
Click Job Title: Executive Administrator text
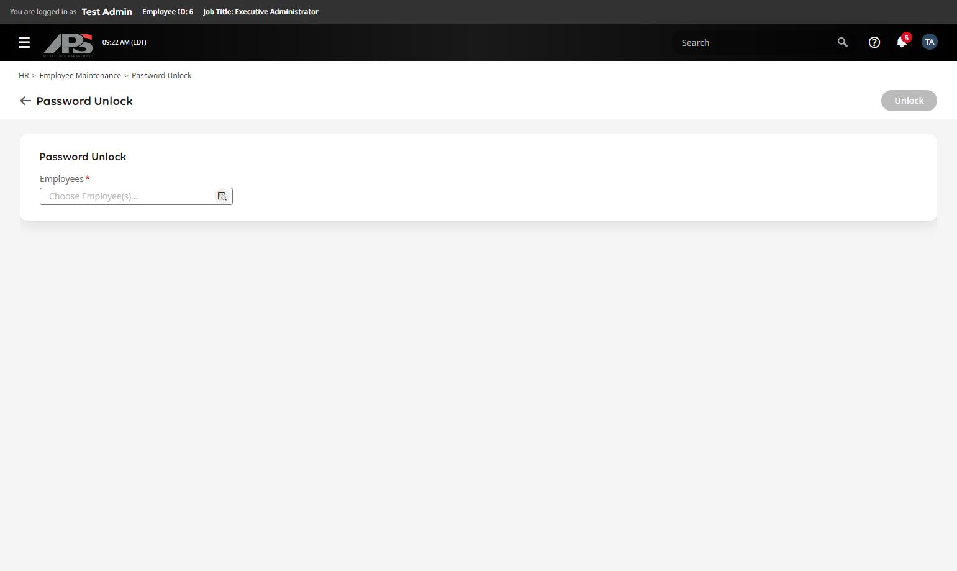pos(261,12)
